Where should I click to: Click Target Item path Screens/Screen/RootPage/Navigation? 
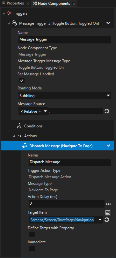coord(62,220)
